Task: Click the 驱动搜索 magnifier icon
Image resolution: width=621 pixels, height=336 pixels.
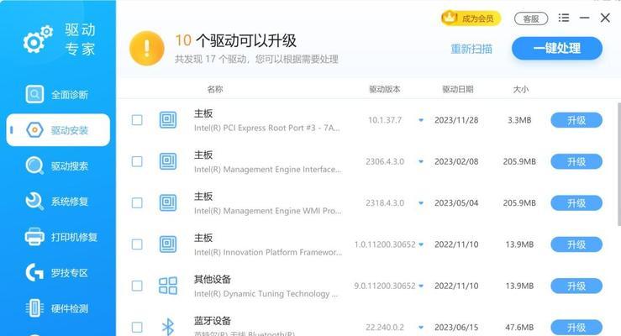Action: (34, 165)
